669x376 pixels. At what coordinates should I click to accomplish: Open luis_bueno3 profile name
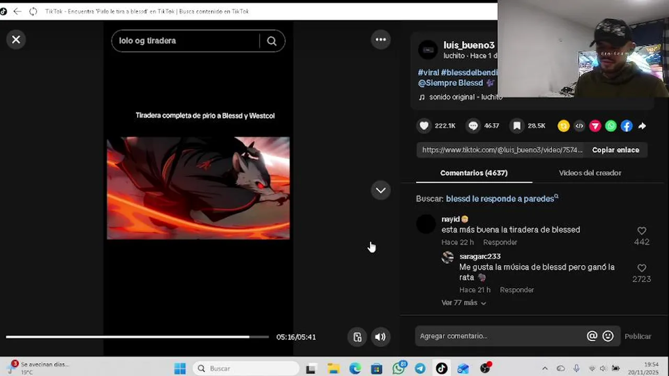pos(469,45)
